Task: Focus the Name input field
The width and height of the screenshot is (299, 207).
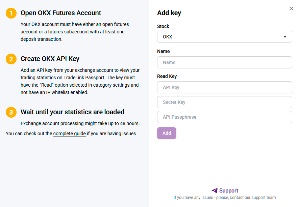Action: [x=224, y=62]
